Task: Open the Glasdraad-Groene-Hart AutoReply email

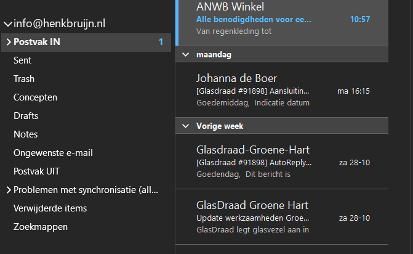Action: click(x=282, y=162)
